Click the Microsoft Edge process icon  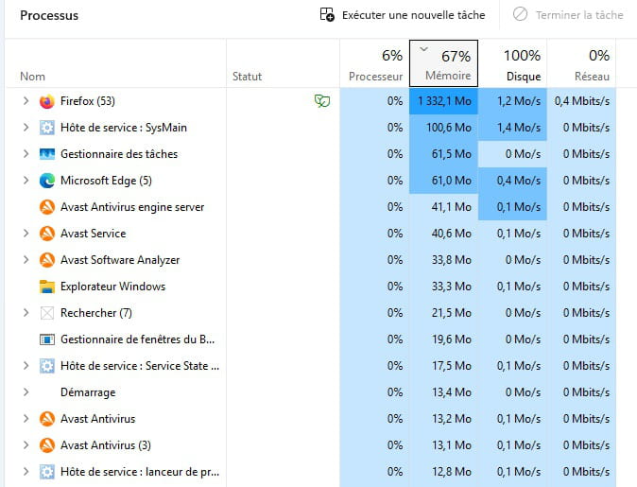coord(47,181)
